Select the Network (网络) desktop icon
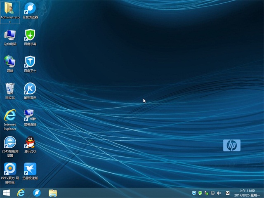264x198 pixels. [x=10, y=61]
